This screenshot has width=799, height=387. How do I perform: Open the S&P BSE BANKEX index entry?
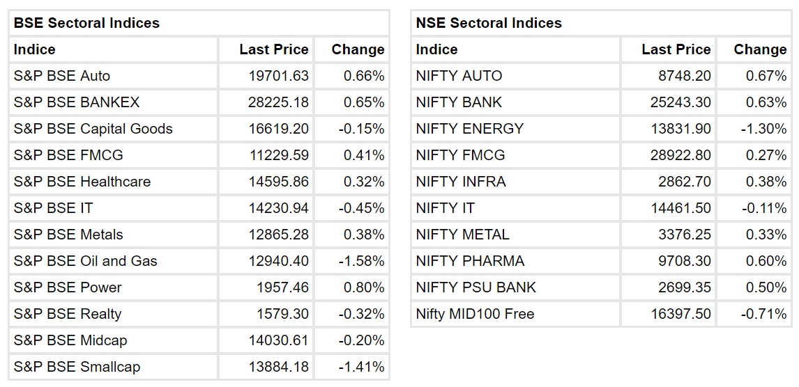tap(77, 102)
